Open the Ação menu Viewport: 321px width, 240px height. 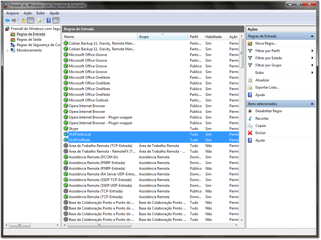28,13
